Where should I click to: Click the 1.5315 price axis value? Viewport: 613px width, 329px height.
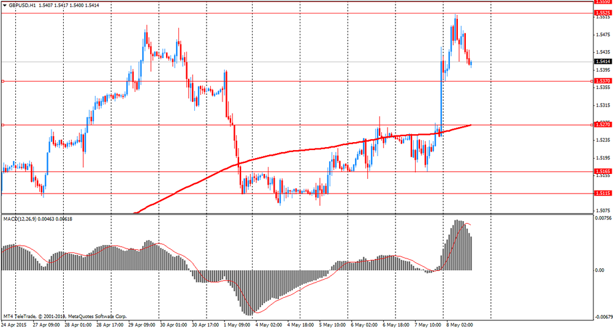point(603,105)
